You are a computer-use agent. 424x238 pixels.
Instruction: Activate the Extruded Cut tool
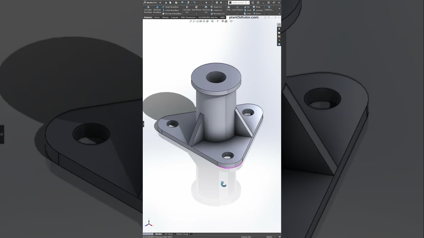click(x=187, y=10)
